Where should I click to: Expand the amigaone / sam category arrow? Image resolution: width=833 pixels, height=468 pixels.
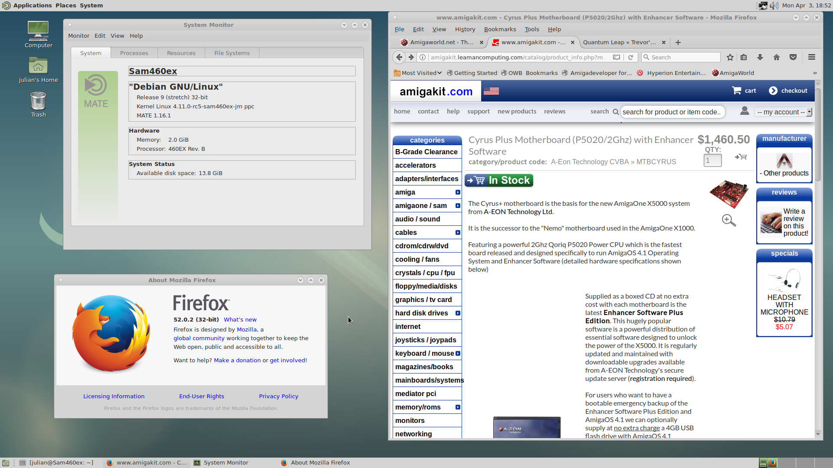pyautogui.click(x=458, y=206)
